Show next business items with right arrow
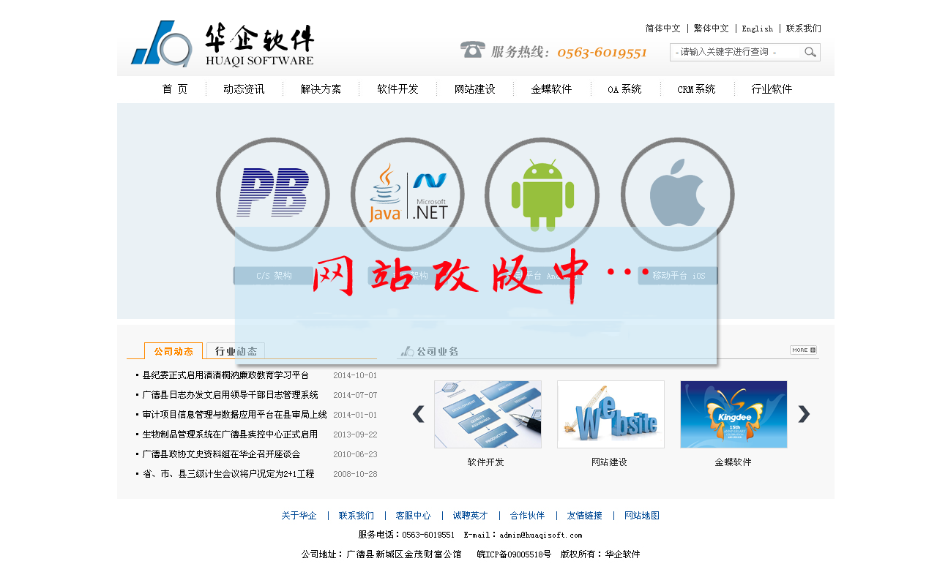The image size is (937, 583). pyautogui.click(x=804, y=414)
